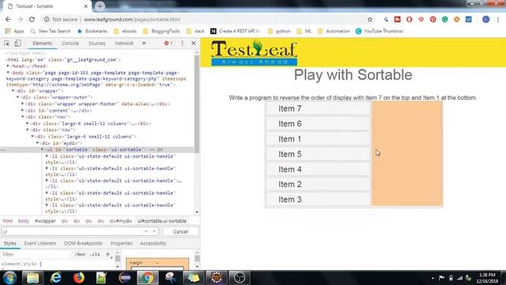Open a new browser tab

(x=100, y=6)
